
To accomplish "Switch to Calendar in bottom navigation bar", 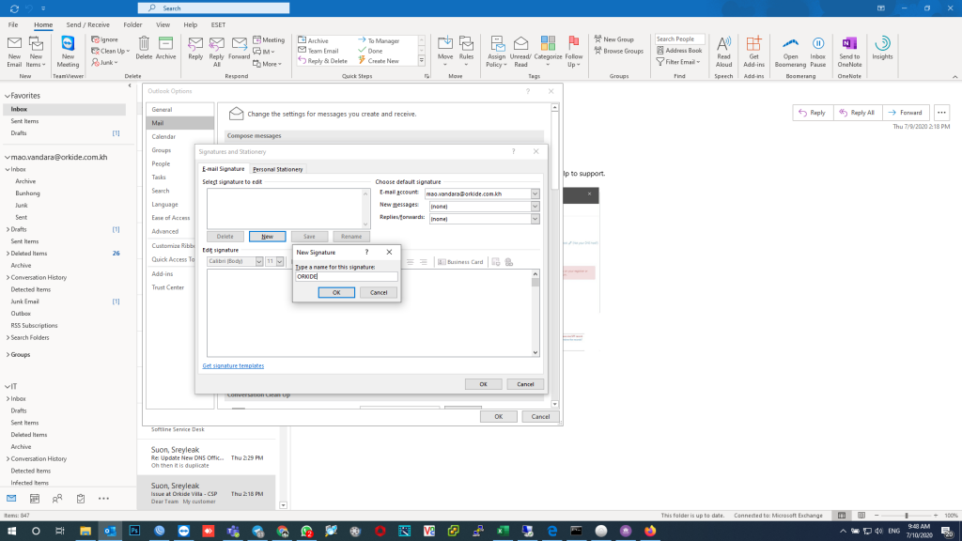I will pyautogui.click(x=34, y=498).
